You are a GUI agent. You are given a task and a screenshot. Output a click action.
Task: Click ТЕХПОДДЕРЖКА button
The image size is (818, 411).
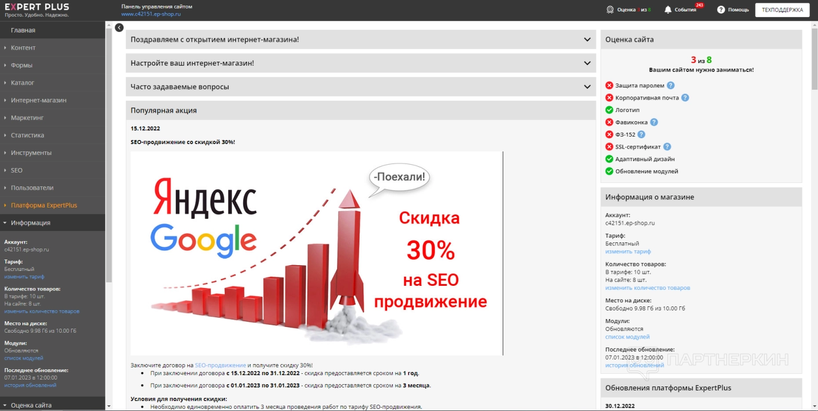[x=783, y=10]
